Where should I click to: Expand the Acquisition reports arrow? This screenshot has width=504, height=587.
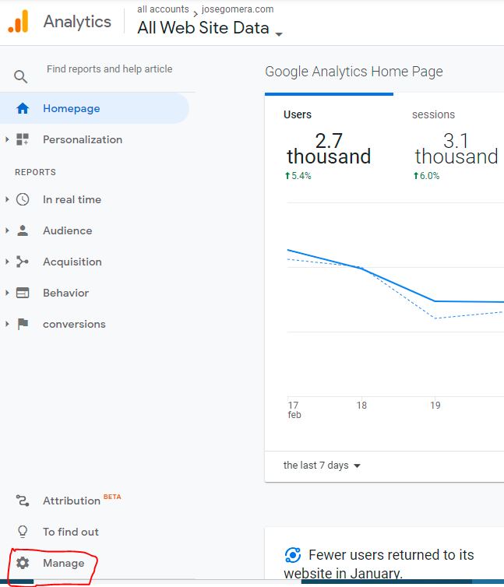[x=7, y=262]
